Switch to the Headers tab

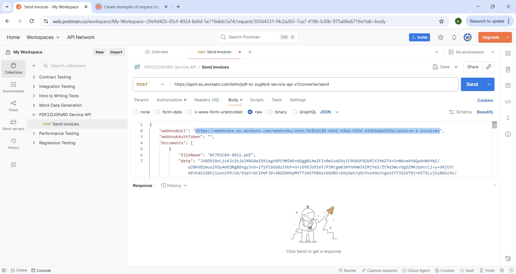(206, 100)
